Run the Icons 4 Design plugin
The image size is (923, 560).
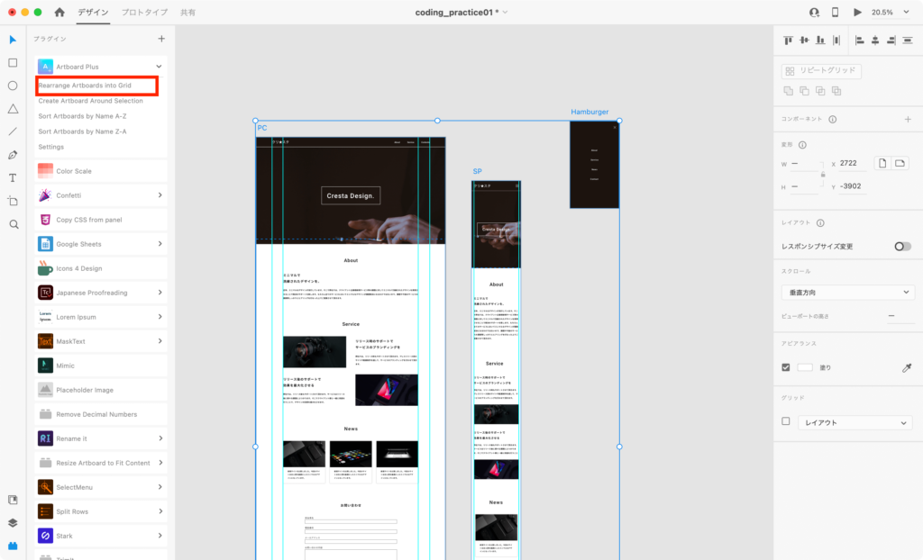pyautogui.click(x=101, y=268)
